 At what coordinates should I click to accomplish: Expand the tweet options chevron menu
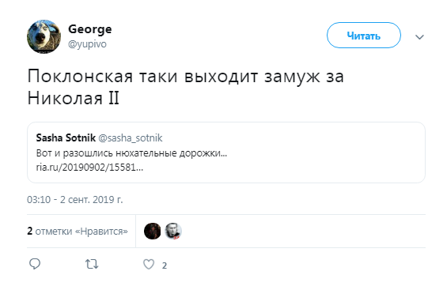click(419, 37)
